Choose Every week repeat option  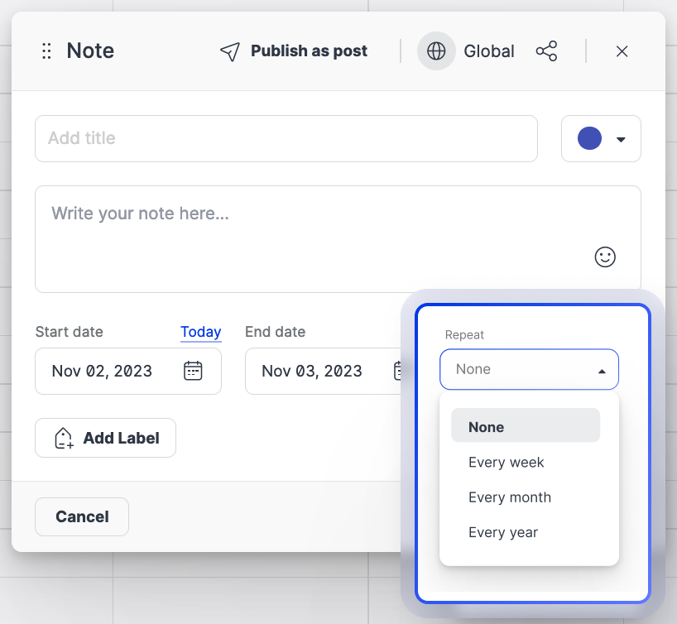point(507,463)
